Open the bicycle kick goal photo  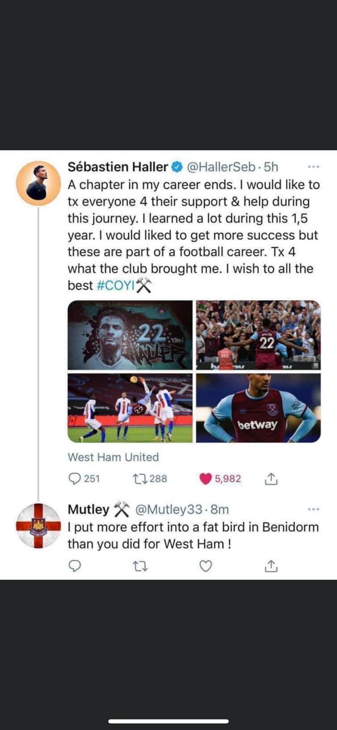pyautogui.click(x=130, y=408)
